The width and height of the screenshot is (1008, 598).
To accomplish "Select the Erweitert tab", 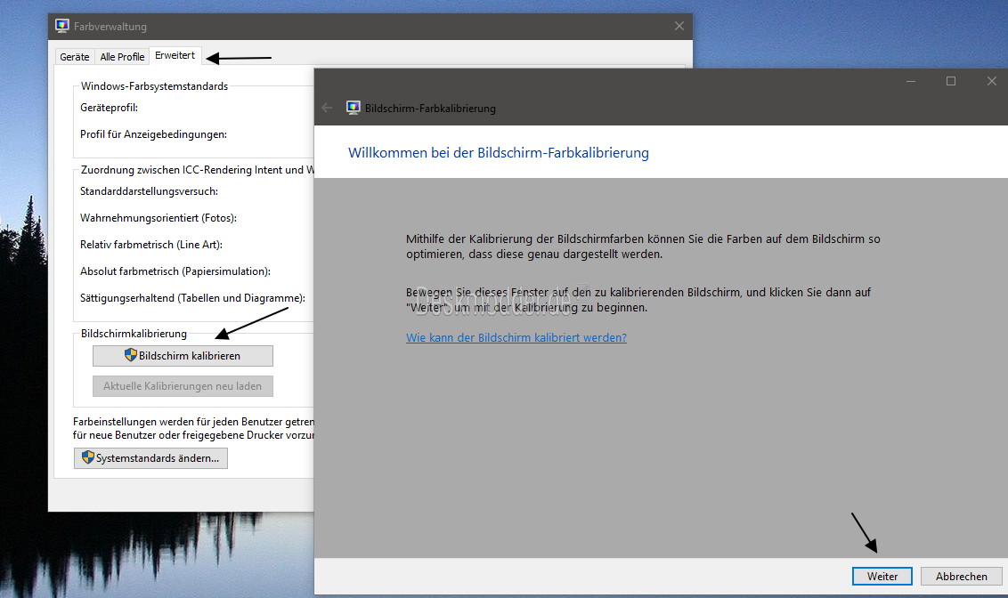I will point(175,55).
